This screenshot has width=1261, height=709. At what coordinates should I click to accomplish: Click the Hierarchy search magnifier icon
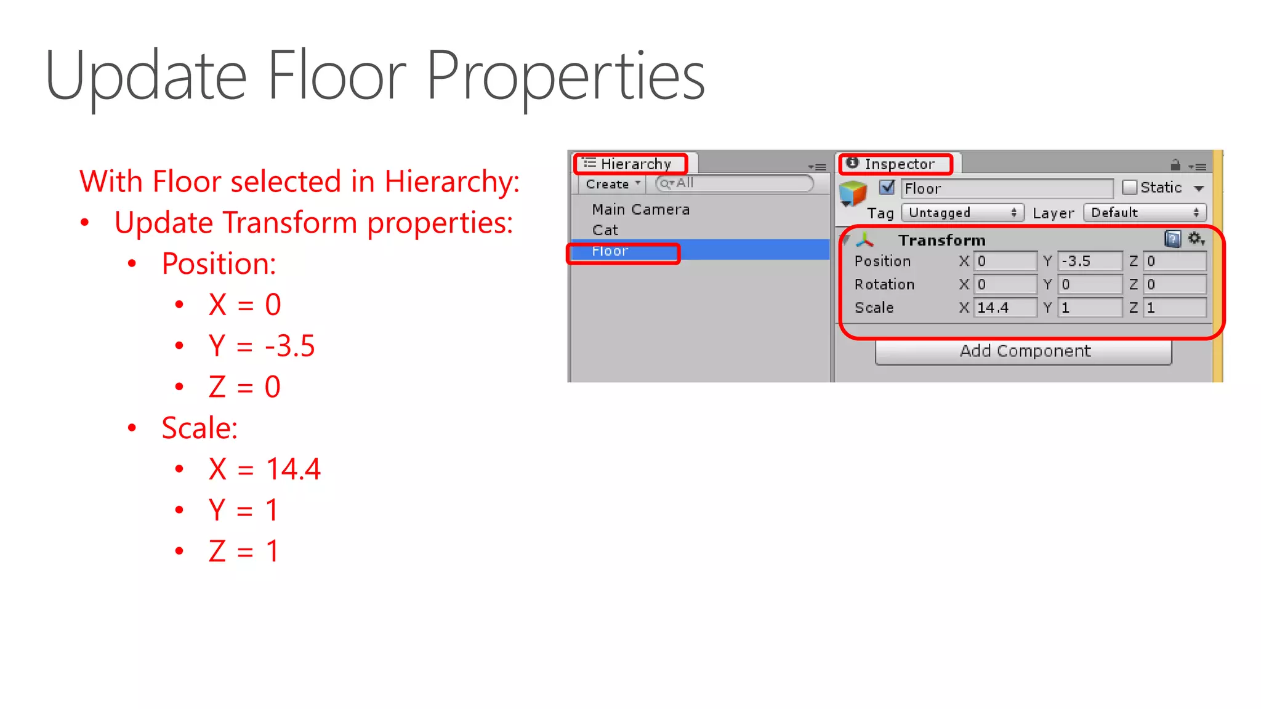coord(667,183)
